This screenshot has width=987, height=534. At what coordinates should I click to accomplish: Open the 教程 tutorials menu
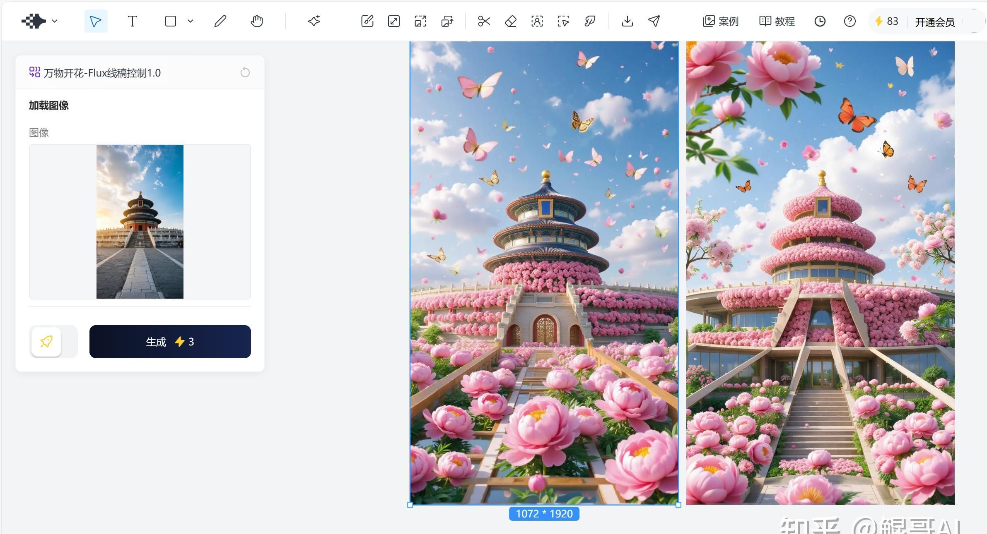(x=777, y=21)
